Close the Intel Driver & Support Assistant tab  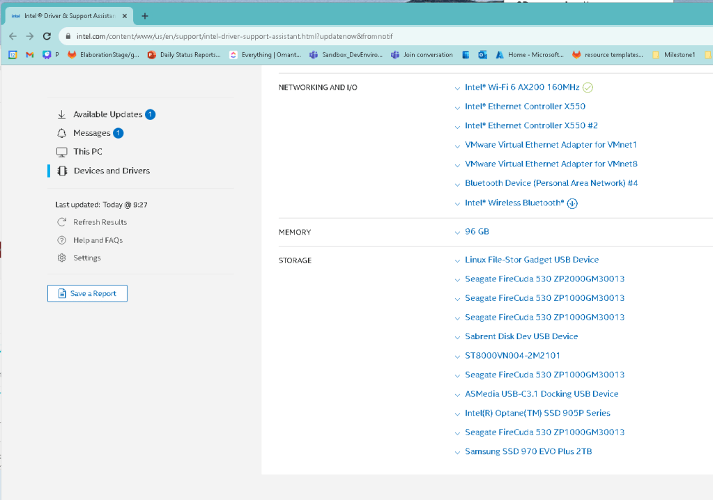click(125, 16)
